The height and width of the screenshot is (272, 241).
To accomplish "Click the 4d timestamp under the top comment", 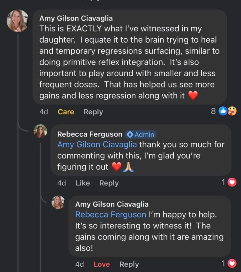I will click(44, 112).
